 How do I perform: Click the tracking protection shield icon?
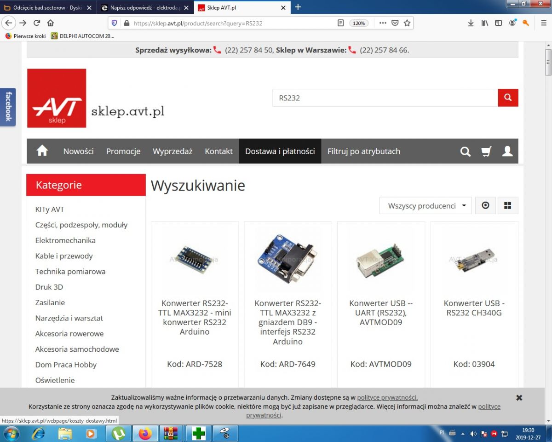coord(115,23)
